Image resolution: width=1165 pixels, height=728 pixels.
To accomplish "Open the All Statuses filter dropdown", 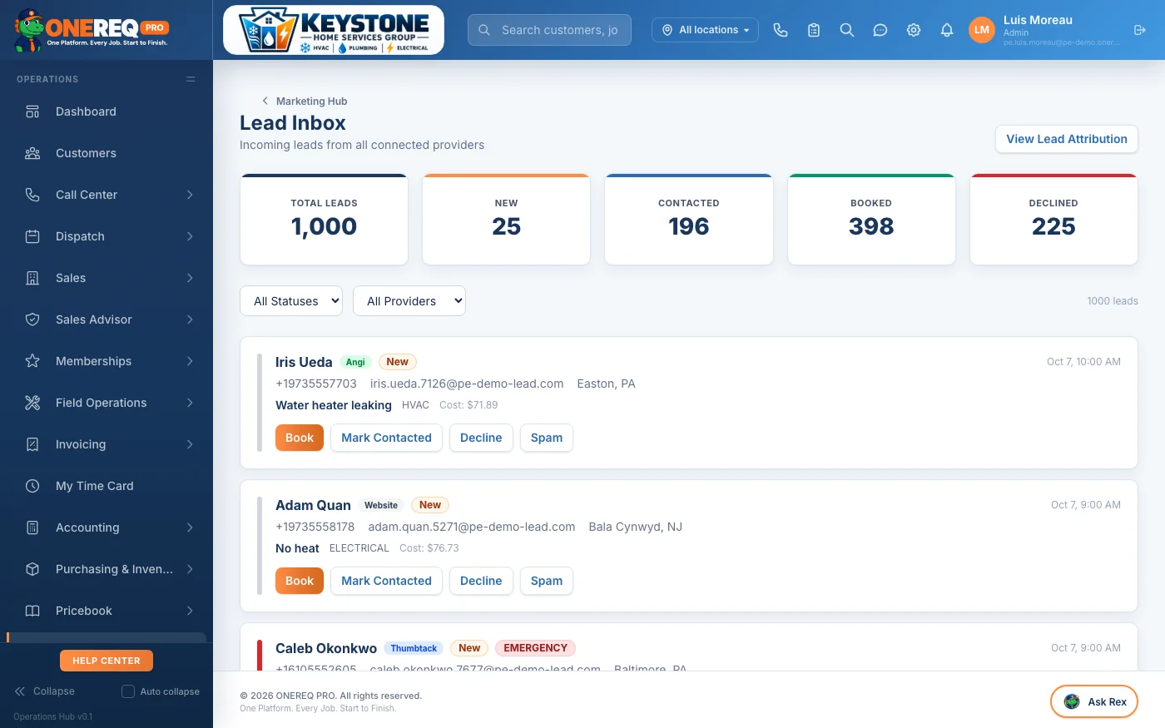I will tap(291, 301).
